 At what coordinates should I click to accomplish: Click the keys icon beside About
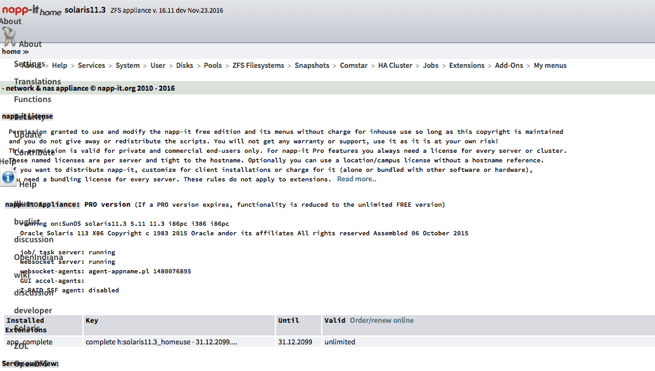pos(8,37)
